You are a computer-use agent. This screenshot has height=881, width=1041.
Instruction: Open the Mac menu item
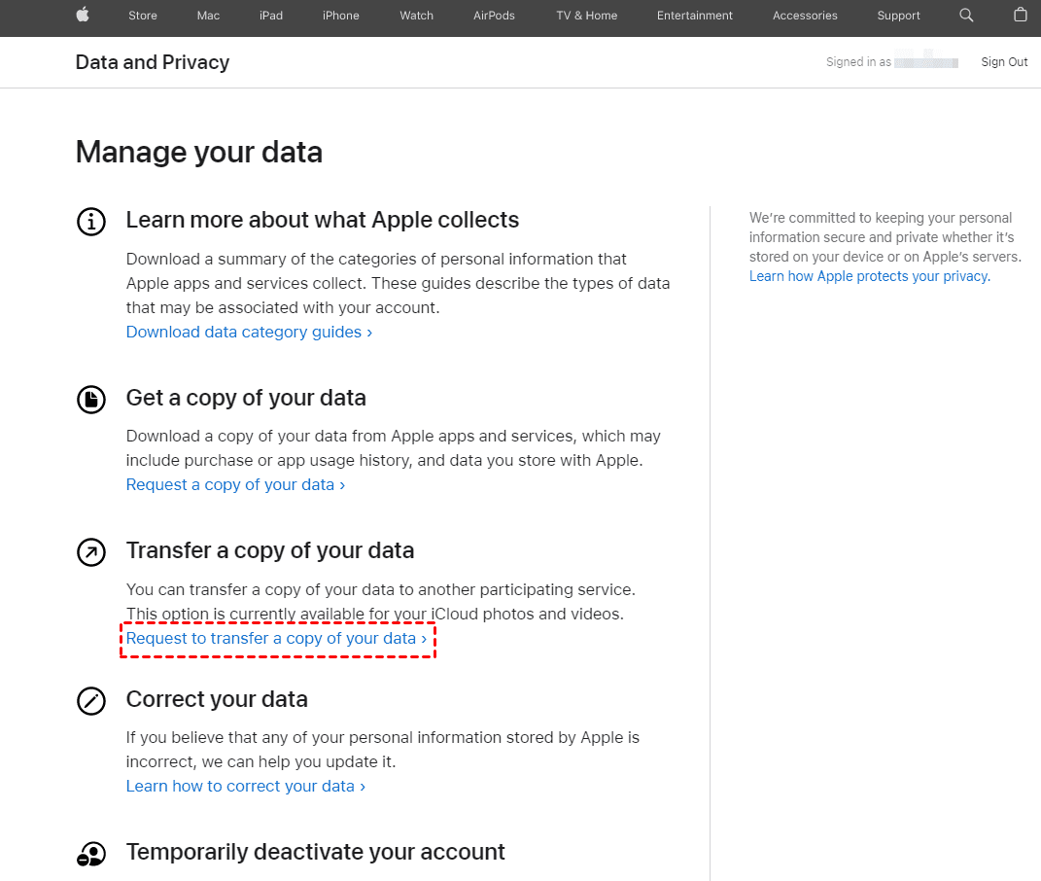tap(208, 16)
